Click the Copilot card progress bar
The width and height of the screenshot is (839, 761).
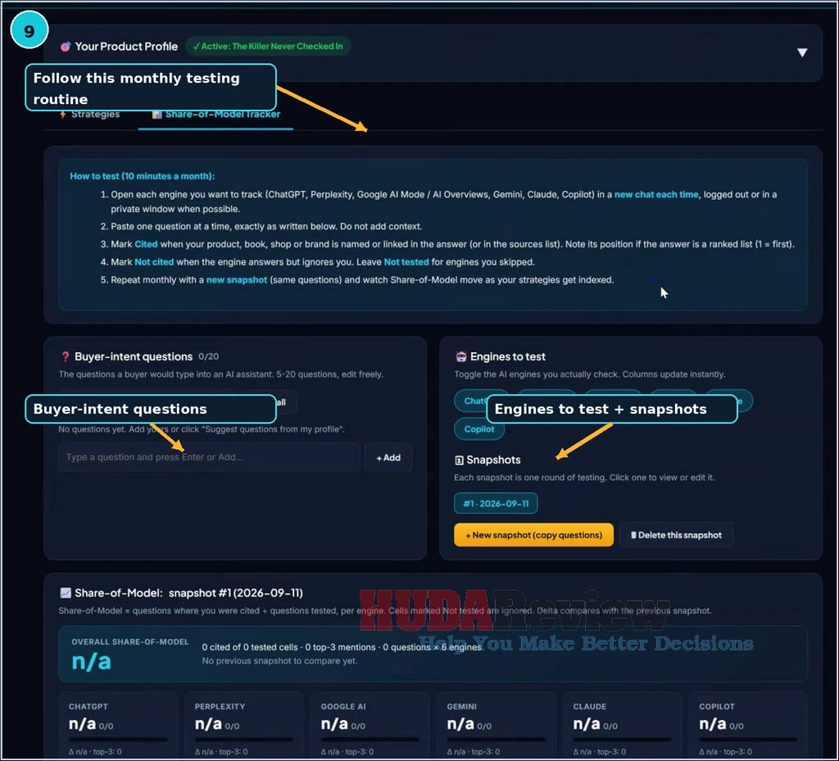pyautogui.click(x=748, y=740)
